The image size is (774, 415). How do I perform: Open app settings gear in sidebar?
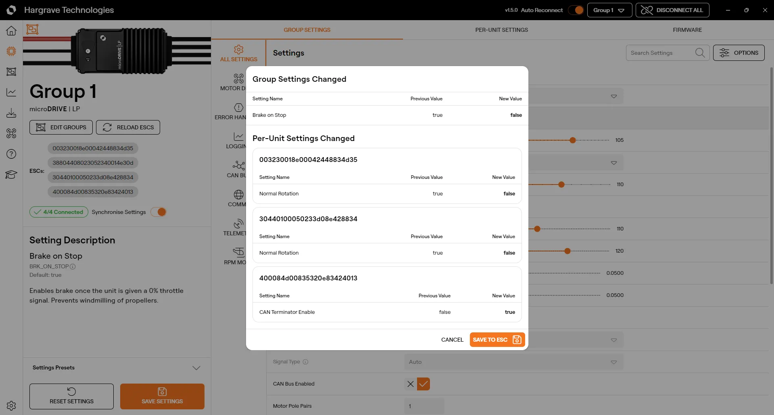[11, 405]
